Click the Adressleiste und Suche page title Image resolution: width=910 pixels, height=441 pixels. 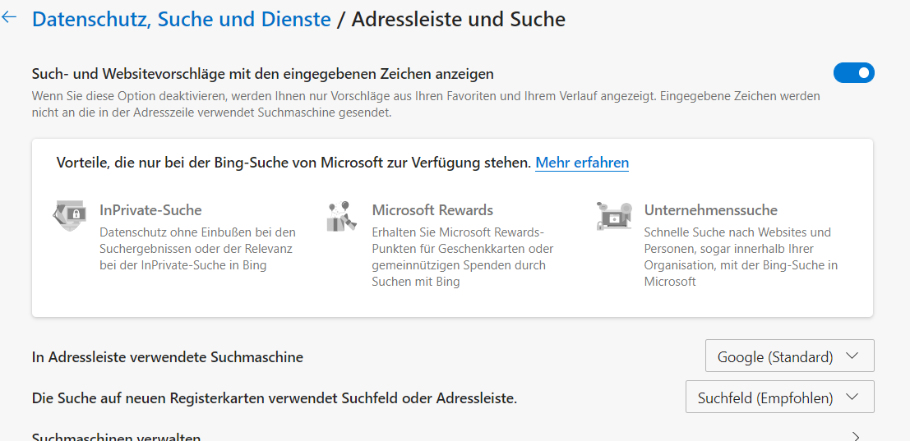pyautogui.click(x=458, y=19)
